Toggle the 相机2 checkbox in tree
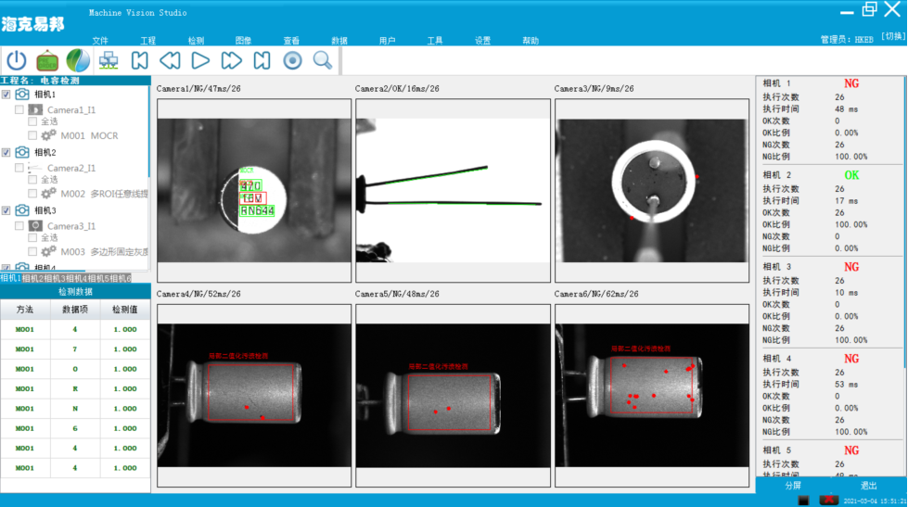The image size is (908, 507). click(x=6, y=152)
